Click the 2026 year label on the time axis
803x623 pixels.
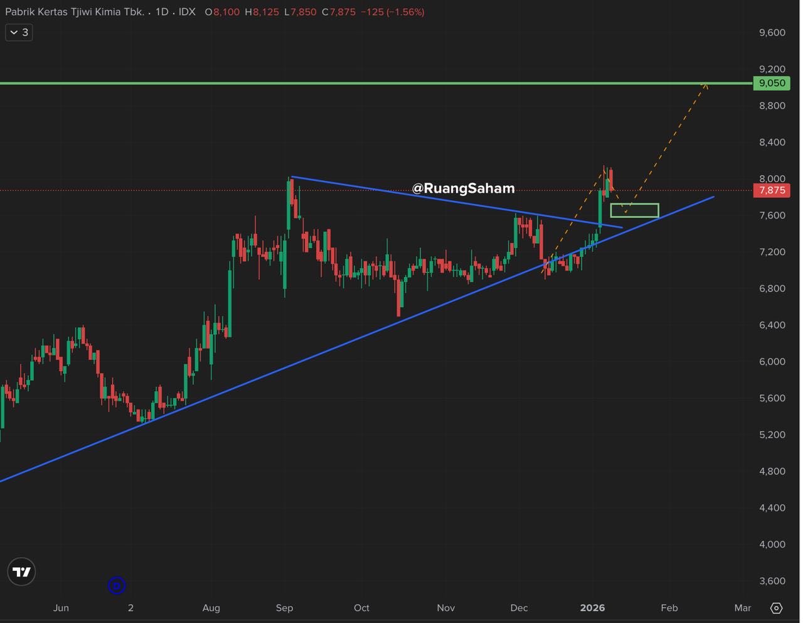coord(593,608)
